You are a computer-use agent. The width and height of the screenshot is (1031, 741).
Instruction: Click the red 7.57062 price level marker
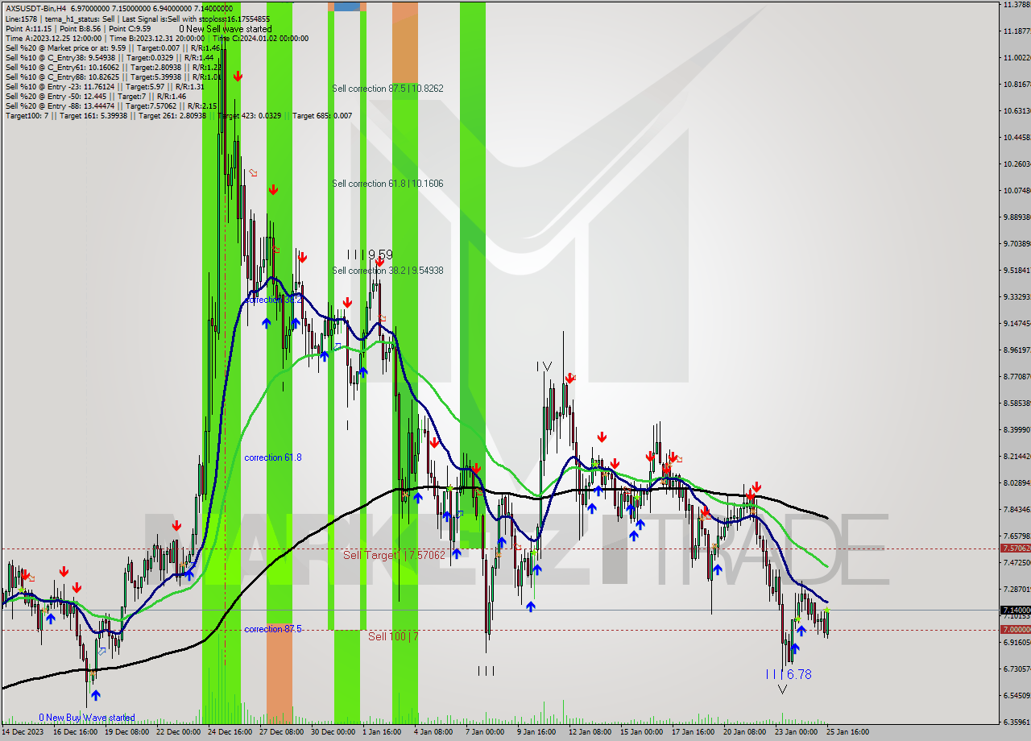1015,549
